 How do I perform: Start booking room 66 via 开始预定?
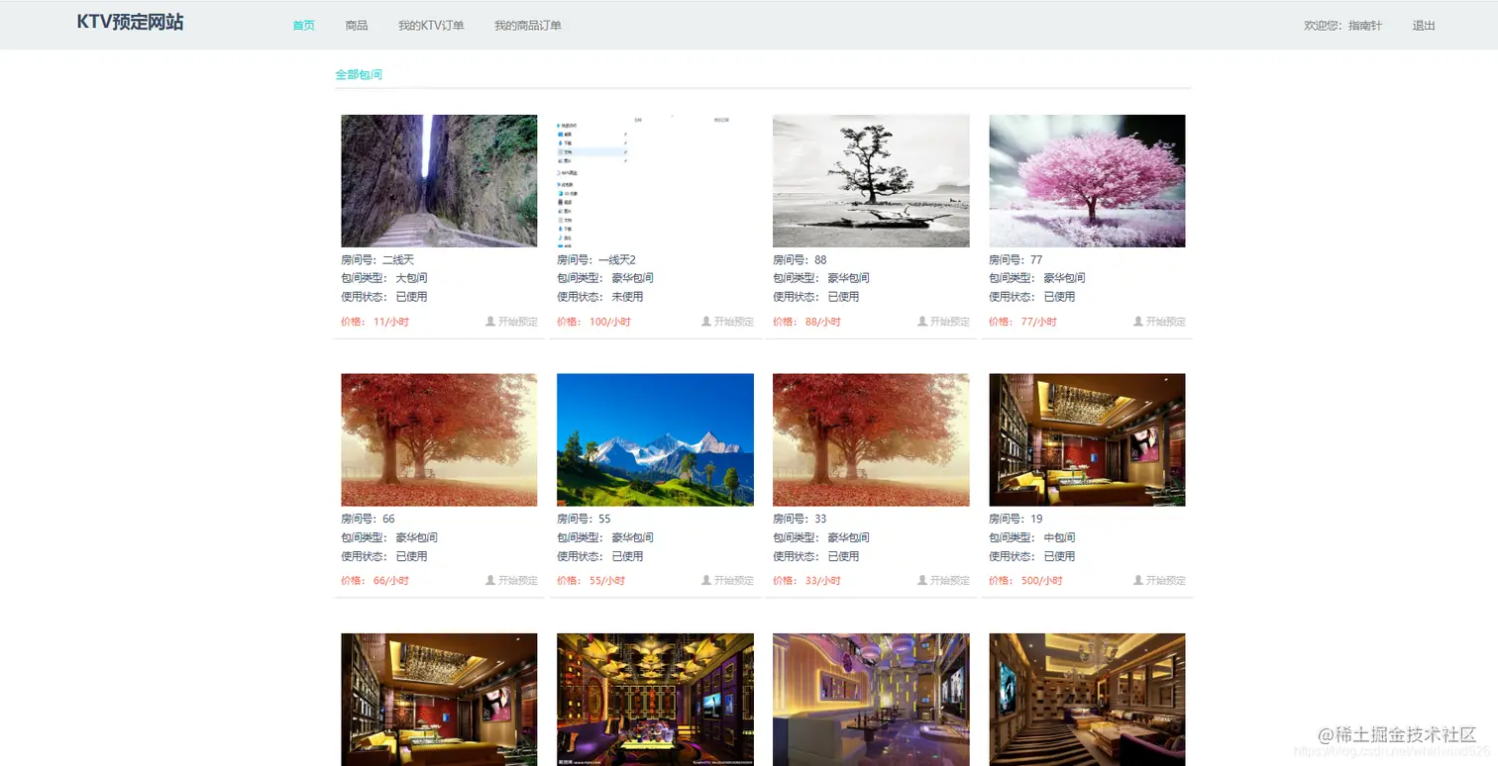517,581
